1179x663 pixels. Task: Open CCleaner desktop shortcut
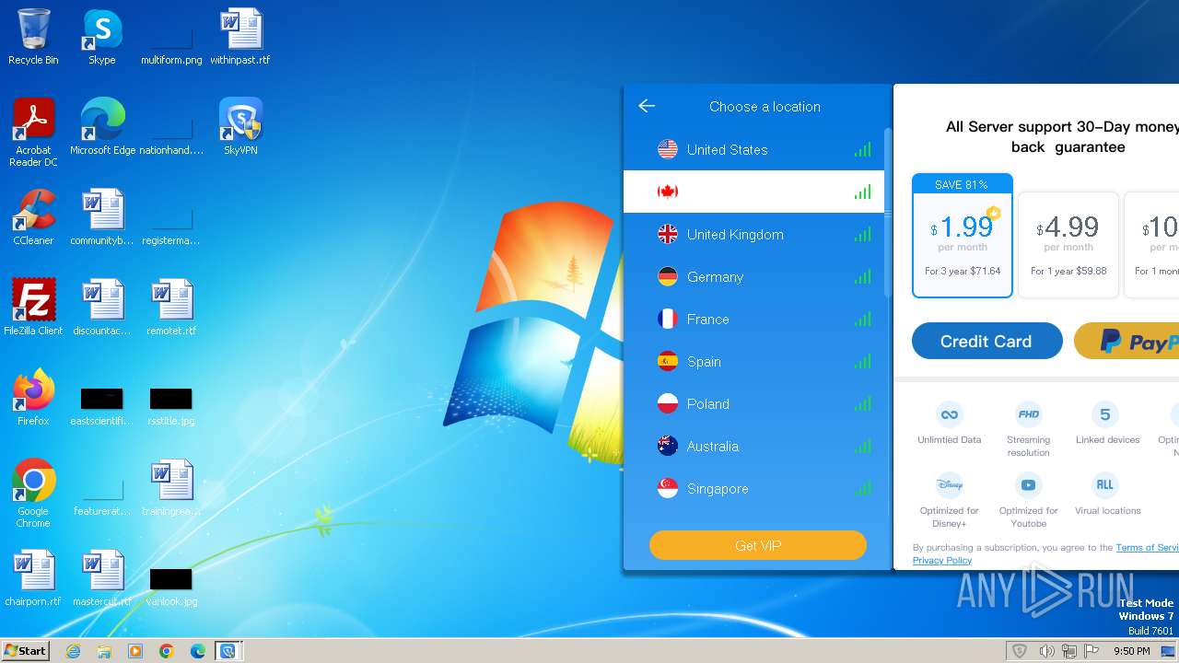[33, 217]
